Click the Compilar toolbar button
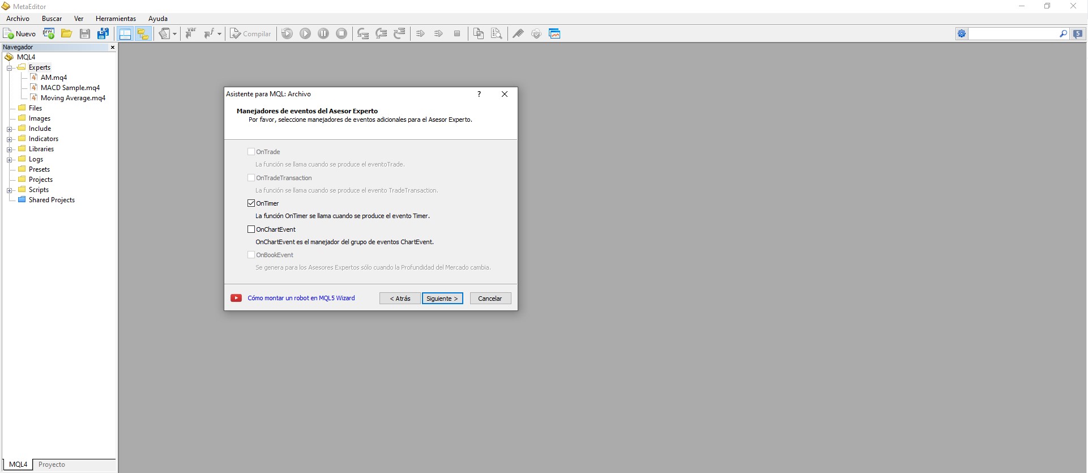Screen dimensions: 1088x473 250,34
